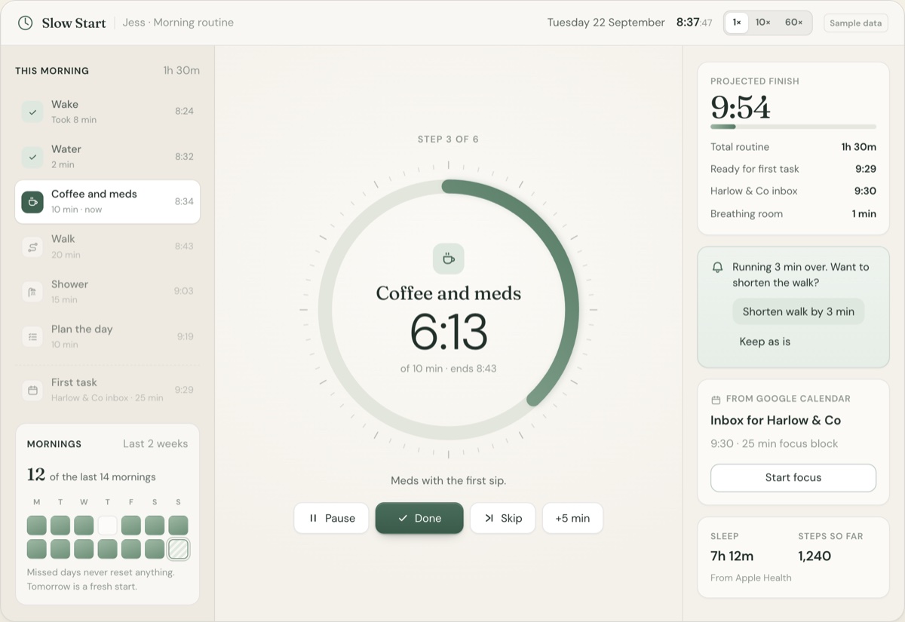Open the Wake step row
This screenshot has width=905, height=622.
pos(108,112)
